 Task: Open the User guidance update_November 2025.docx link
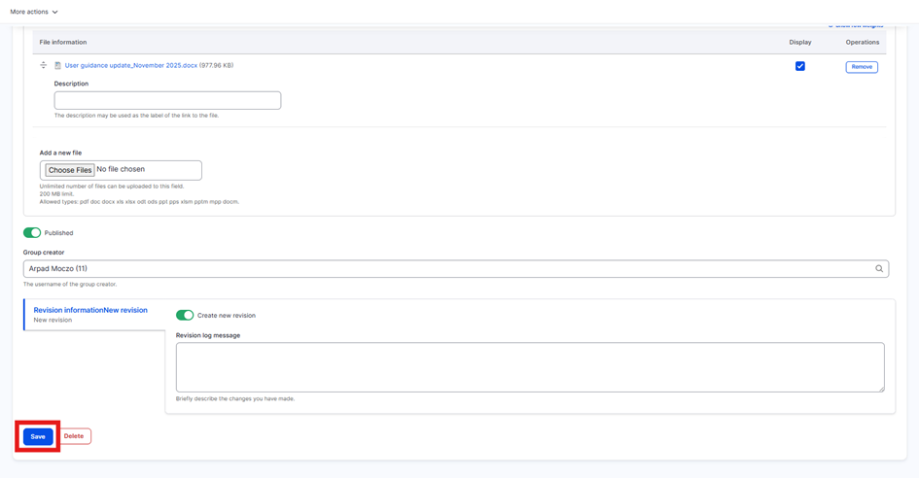[130, 66]
